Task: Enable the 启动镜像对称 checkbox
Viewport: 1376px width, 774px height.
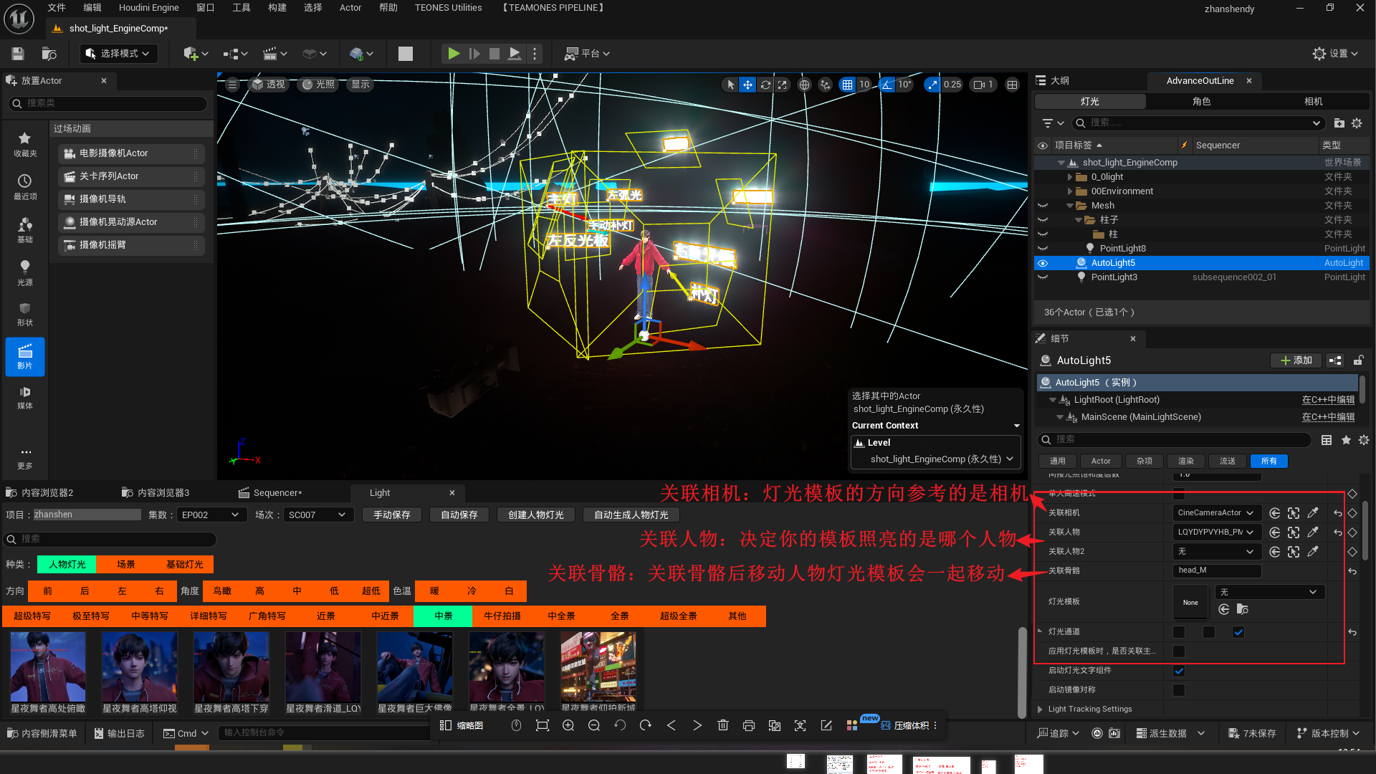Action: pos(1179,690)
